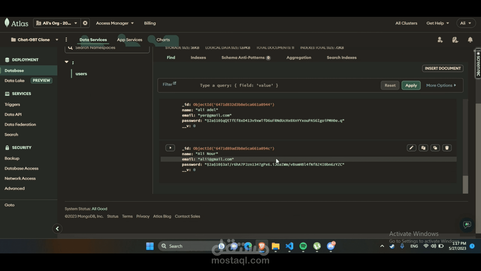Click the Search Namespaces magnifier icon
481x271 pixels.
click(71, 48)
